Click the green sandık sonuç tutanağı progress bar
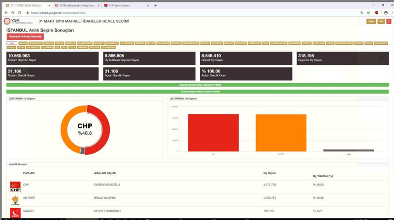The width and height of the screenshot is (394, 220). point(197,85)
